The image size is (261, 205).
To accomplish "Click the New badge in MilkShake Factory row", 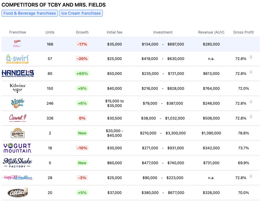I will coord(82,163).
